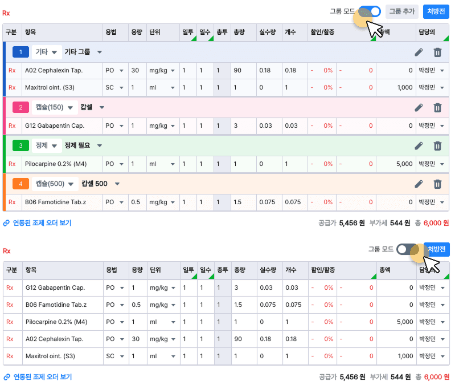This screenshot has height=389, width=455.
Task: Open 캡슐(500) type dropdown in group 4
Action: [55, 184]
